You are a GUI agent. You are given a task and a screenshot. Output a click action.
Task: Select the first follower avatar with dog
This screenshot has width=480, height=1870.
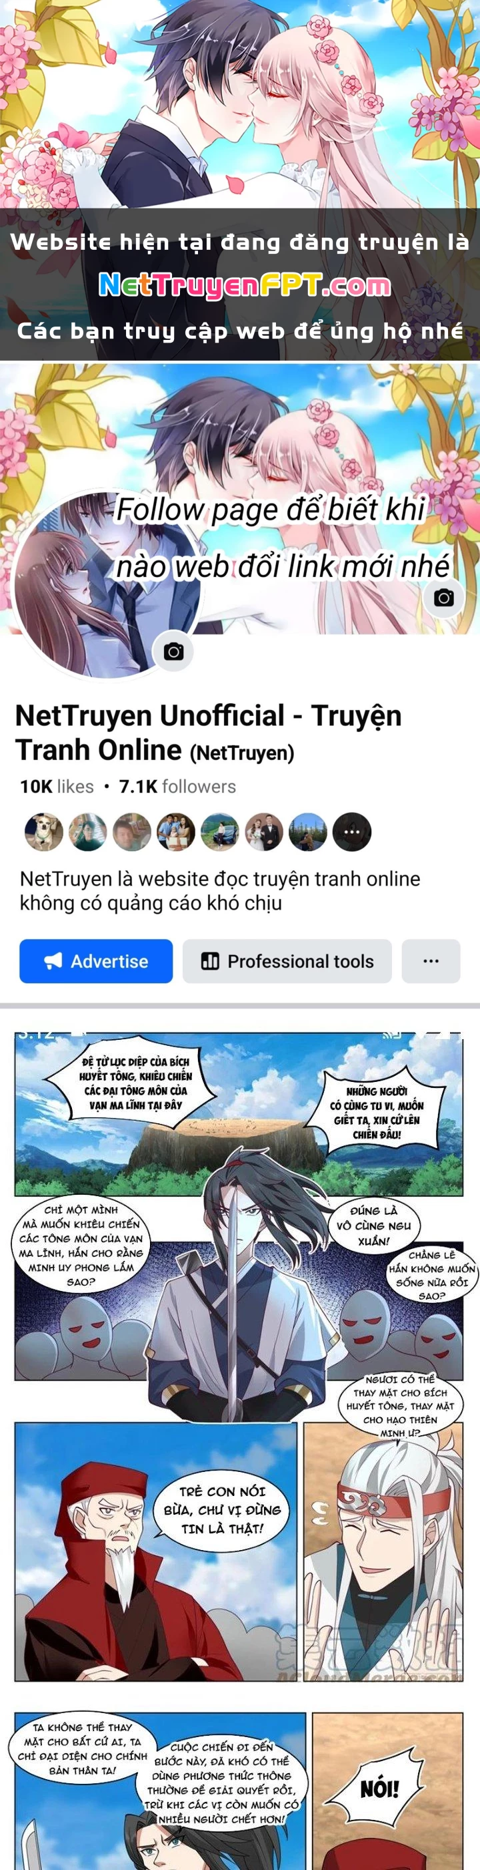click(43, 832)
